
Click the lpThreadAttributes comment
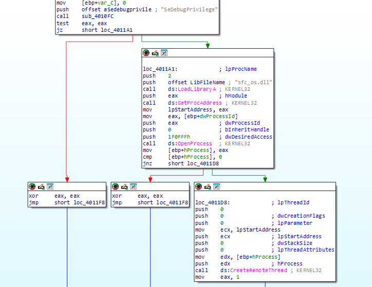tap(306, 250)
